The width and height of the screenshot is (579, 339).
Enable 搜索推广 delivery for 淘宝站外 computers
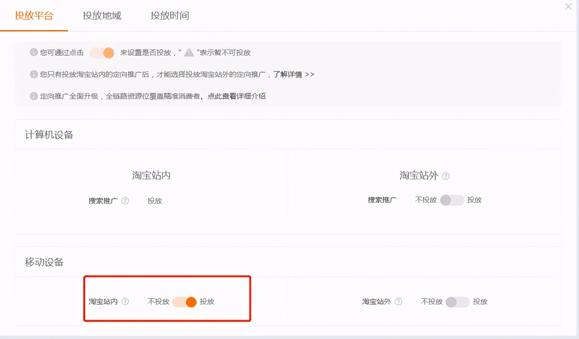[452, 200]
